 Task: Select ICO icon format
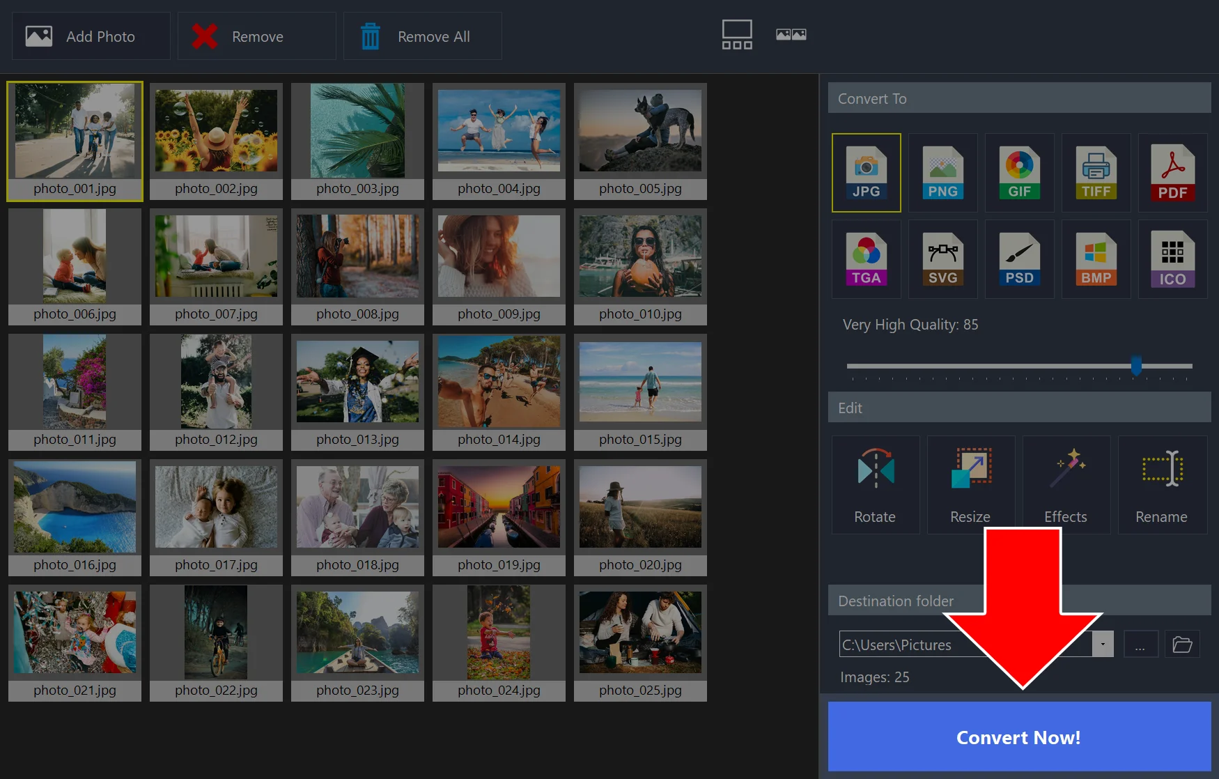pos(1172,259)
